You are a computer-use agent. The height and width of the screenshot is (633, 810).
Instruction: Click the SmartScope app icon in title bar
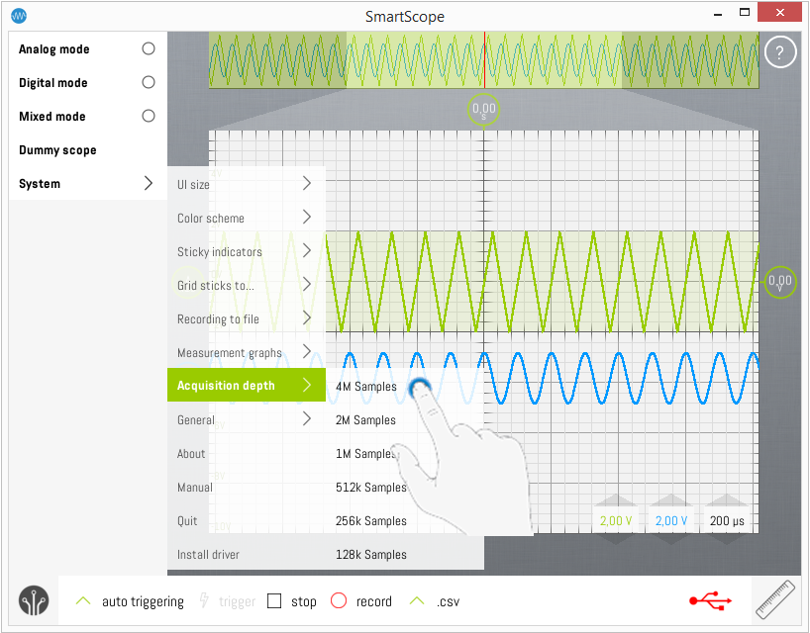(x=18, y=16)
